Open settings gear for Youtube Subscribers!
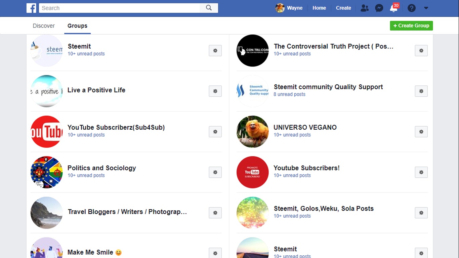Viewport: 459px width, 258px height. click(x=421, y=172)
